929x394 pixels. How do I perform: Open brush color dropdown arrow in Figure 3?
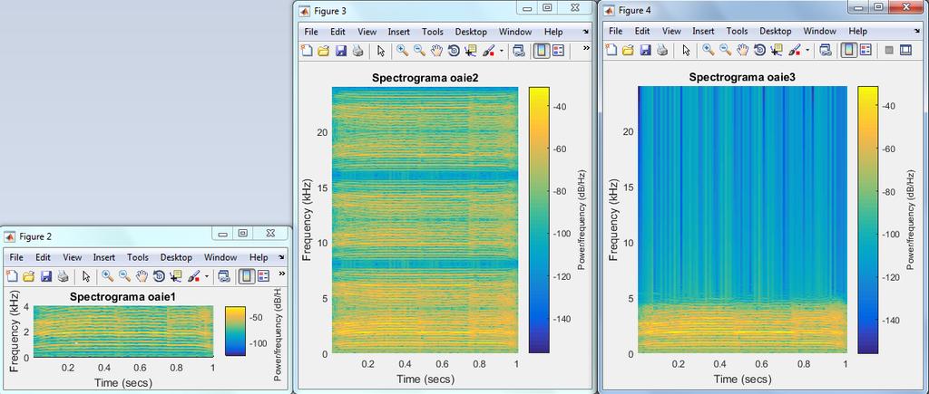[501, 51]
